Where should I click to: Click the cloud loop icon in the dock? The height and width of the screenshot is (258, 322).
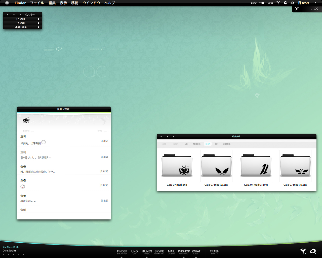click(x=313, y=251)
